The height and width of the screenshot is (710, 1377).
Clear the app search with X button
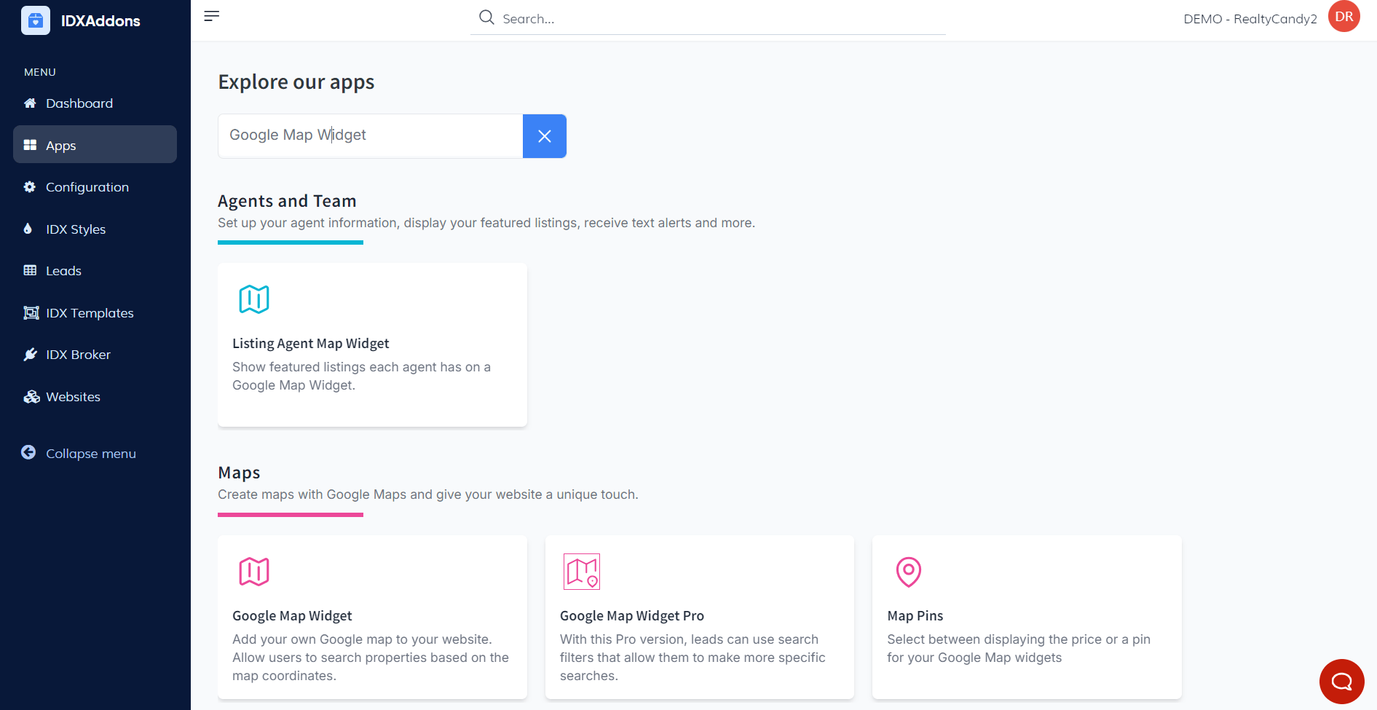click(x=544, y=136)
